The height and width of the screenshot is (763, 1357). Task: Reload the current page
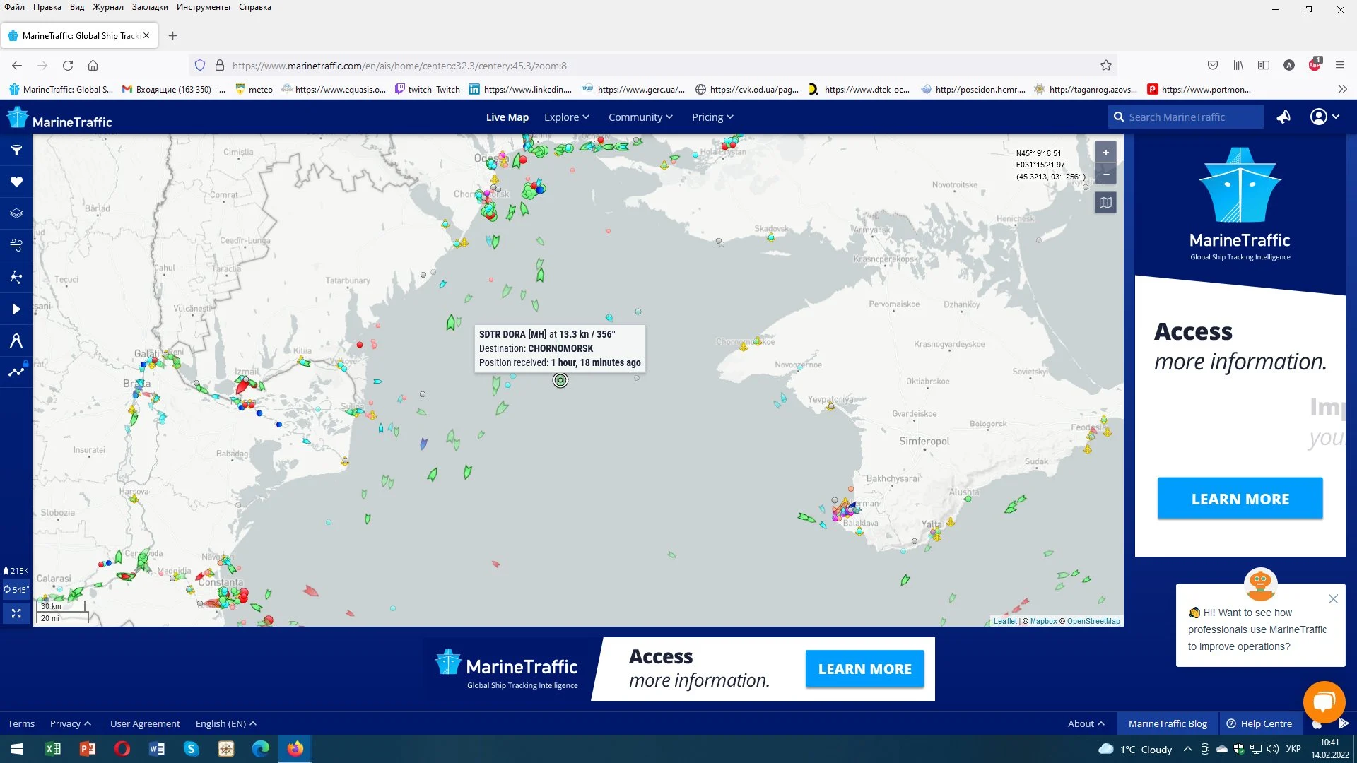tap(68, 66)
